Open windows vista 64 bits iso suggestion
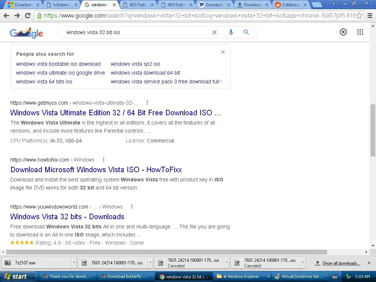 [44, 82]
